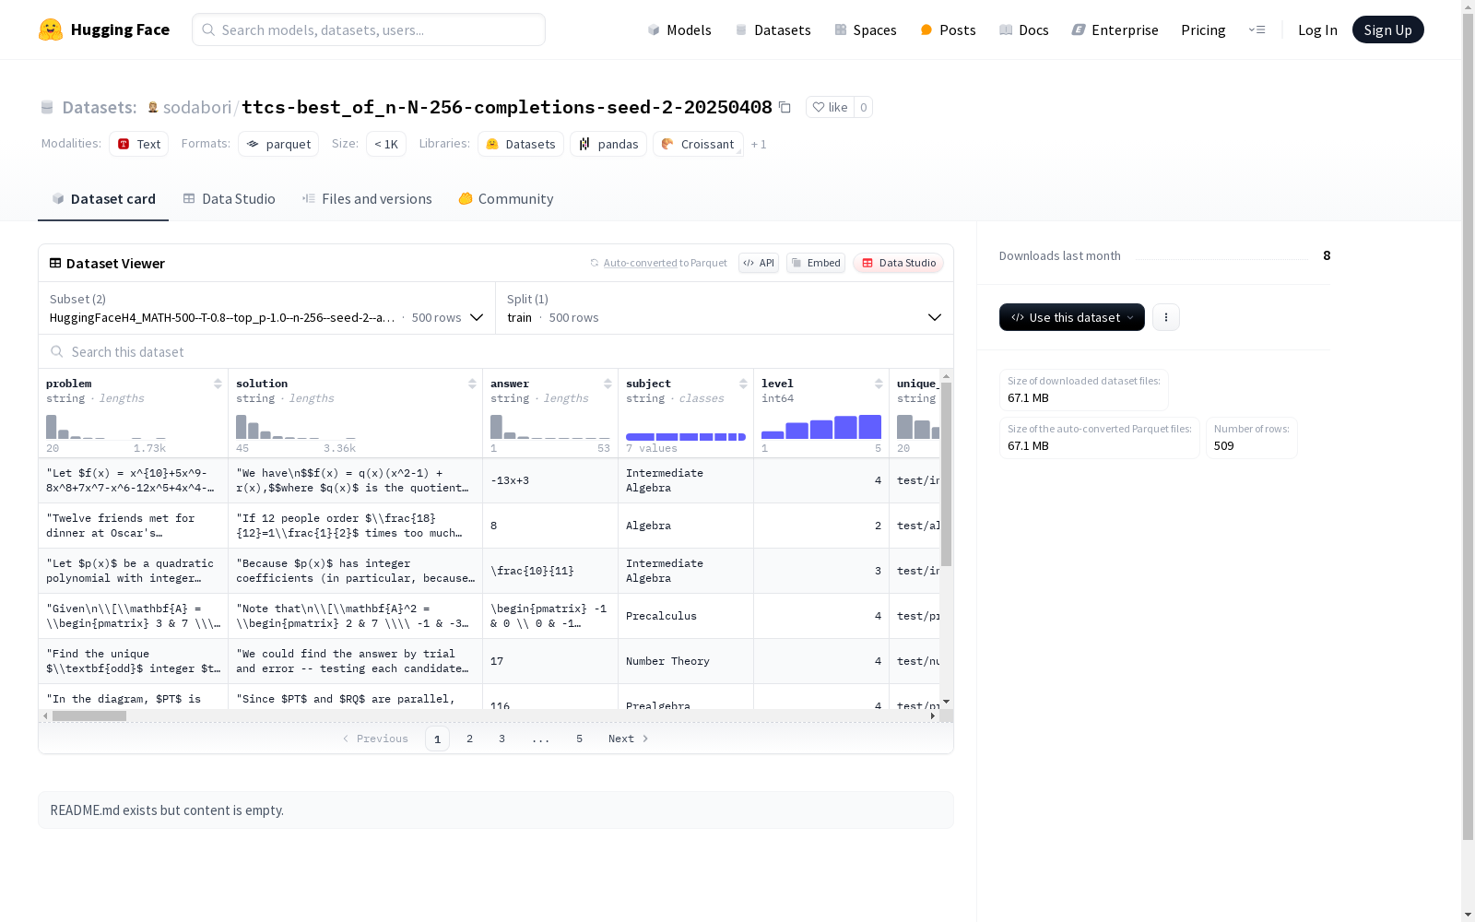Sort the answer column
This screenshot has height=922, width=1475.
pos(608,384)
